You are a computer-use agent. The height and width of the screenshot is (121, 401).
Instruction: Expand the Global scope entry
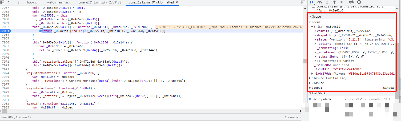point(310,88)
